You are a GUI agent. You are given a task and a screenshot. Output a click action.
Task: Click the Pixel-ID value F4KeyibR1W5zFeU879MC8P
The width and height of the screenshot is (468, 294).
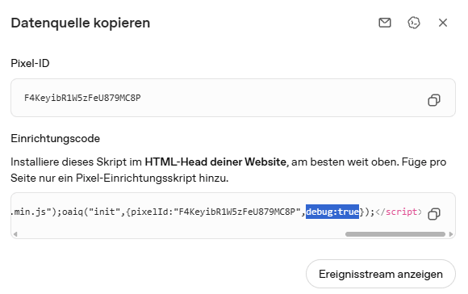[82, 98]
